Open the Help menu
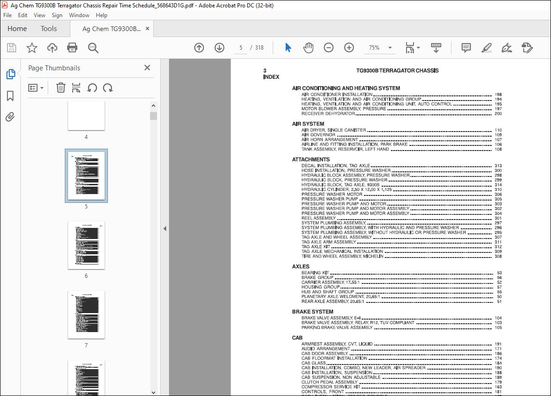This screenshot has height=396, width=551. pyautogui.click(x=101, y=15)
